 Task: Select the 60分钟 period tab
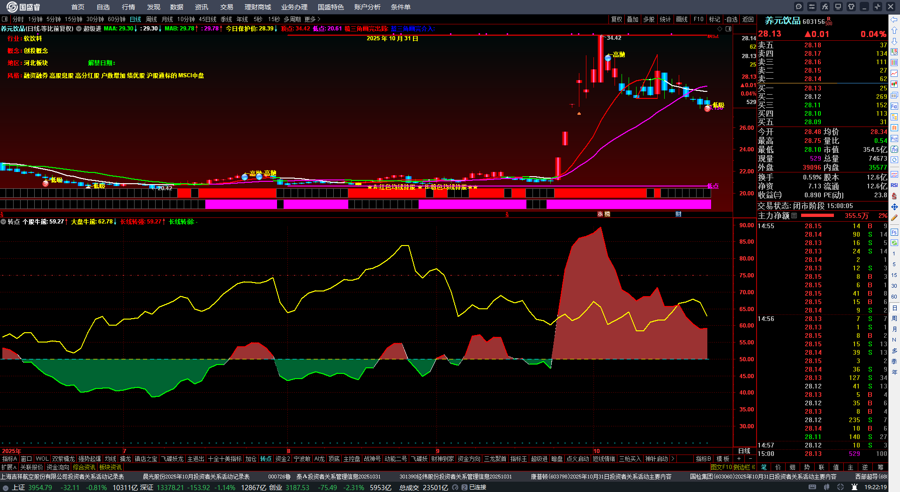click(117, 19)
